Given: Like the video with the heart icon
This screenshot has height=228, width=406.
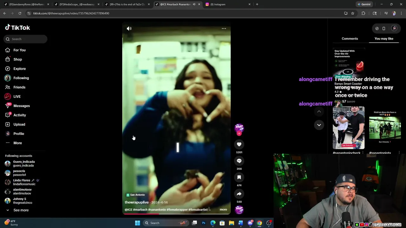Looking at the screenshot, I should 239,144.
